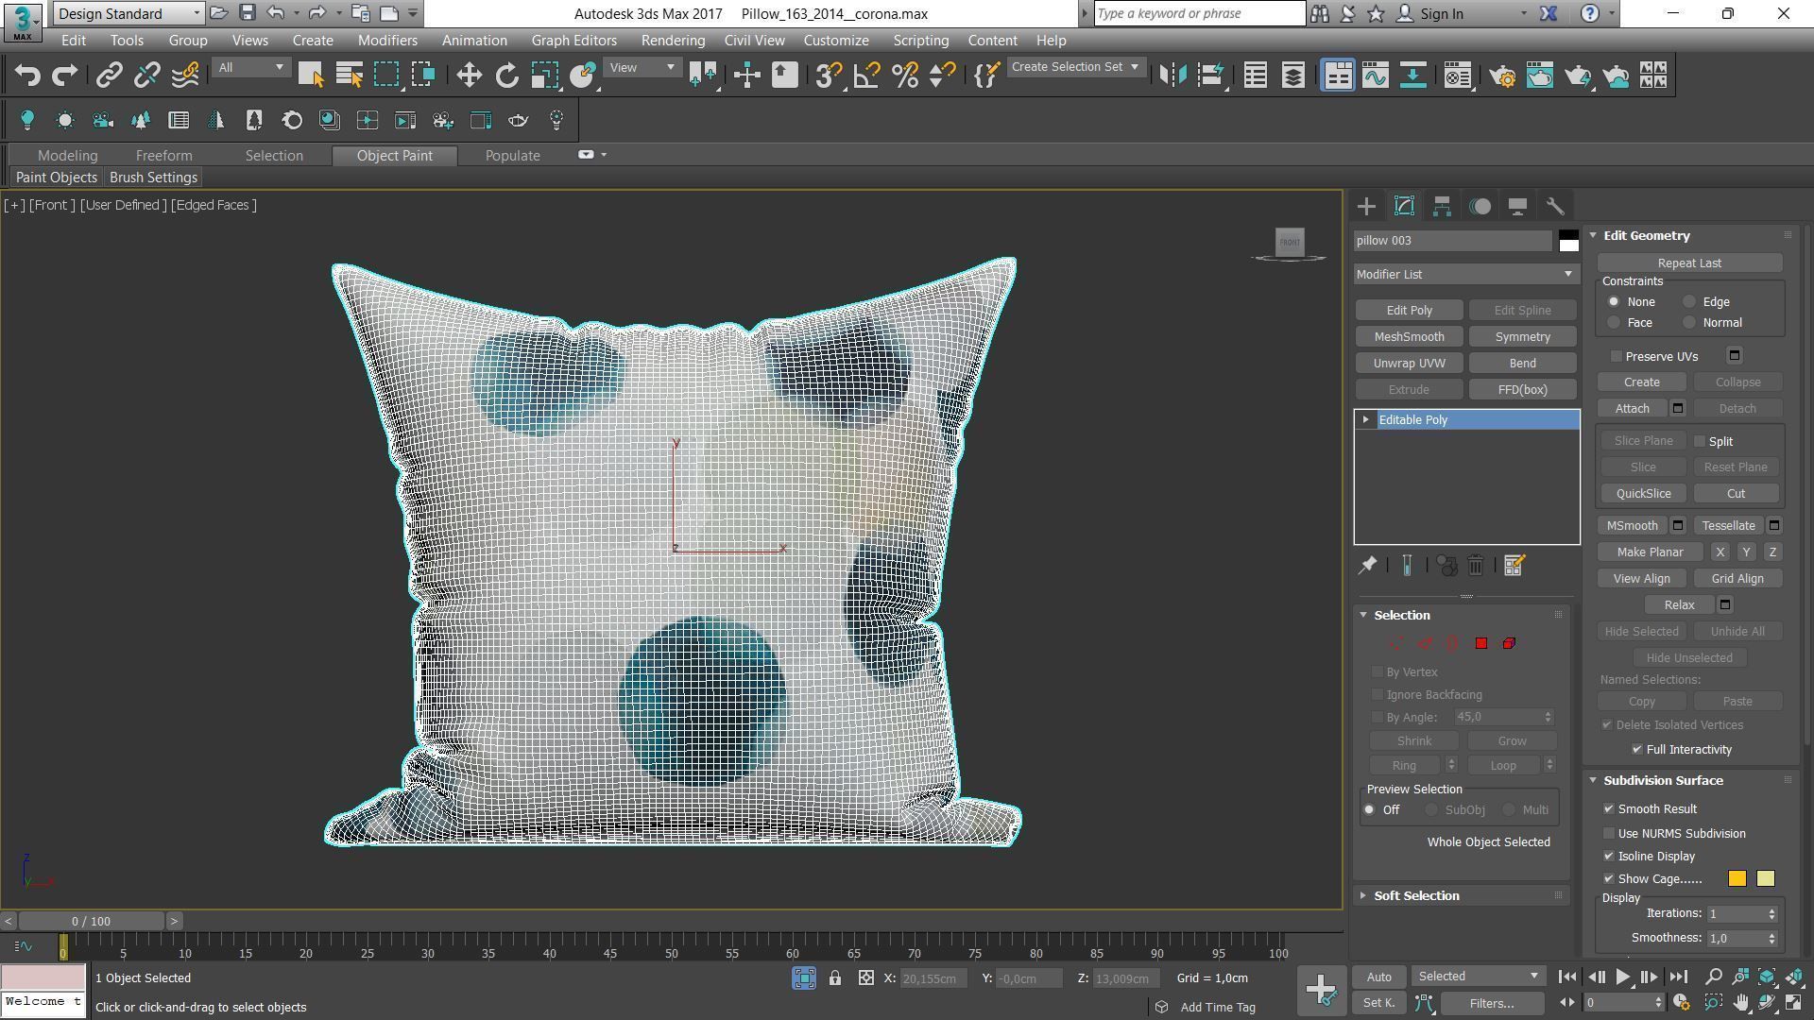Choose the Select Object tool
The image size is (1814, 1020).
311,76
